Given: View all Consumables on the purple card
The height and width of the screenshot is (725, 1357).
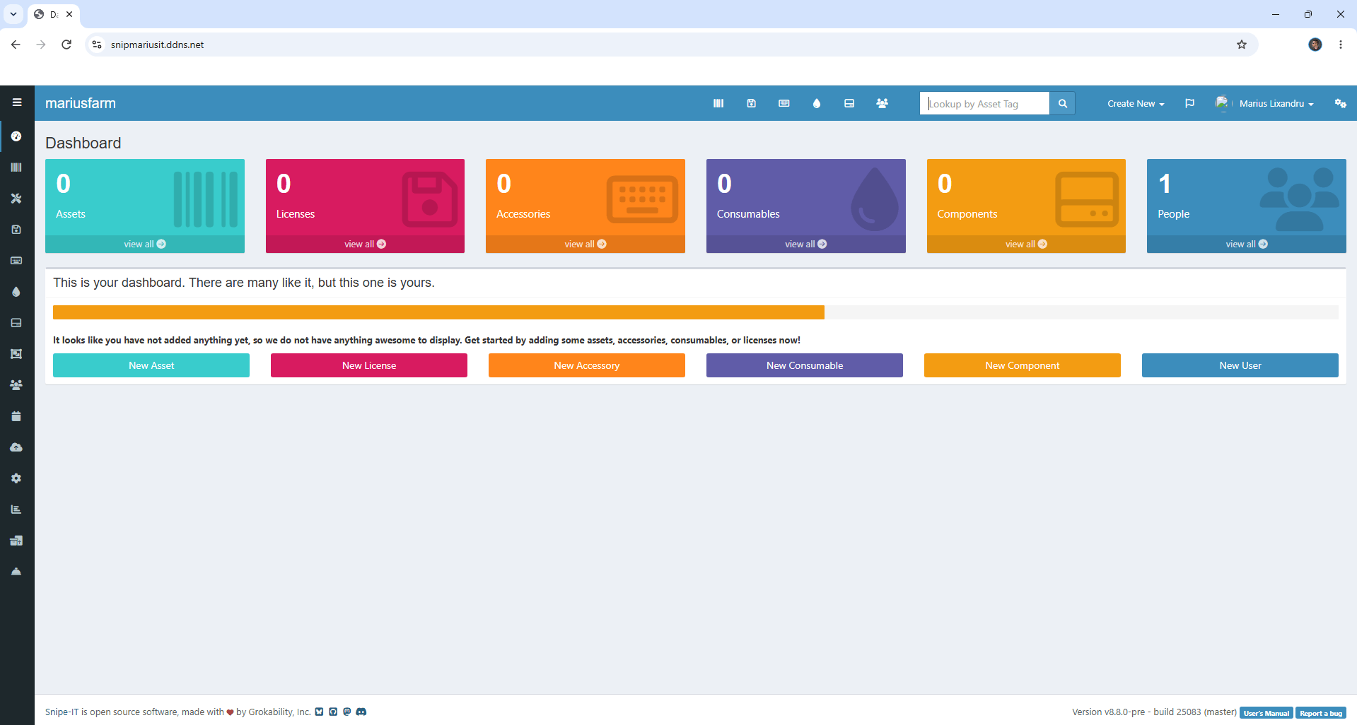Looking at the screenshot, I should pos(806,244).
